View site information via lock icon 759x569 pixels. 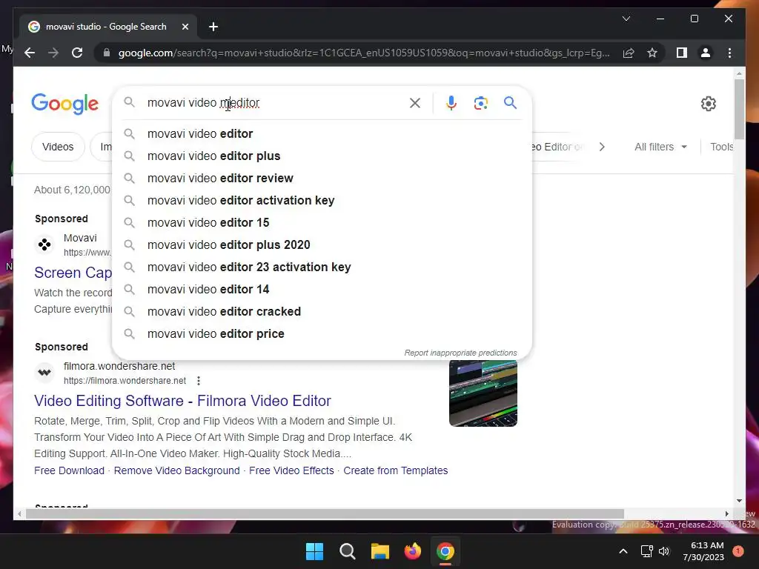click(107, 53)
